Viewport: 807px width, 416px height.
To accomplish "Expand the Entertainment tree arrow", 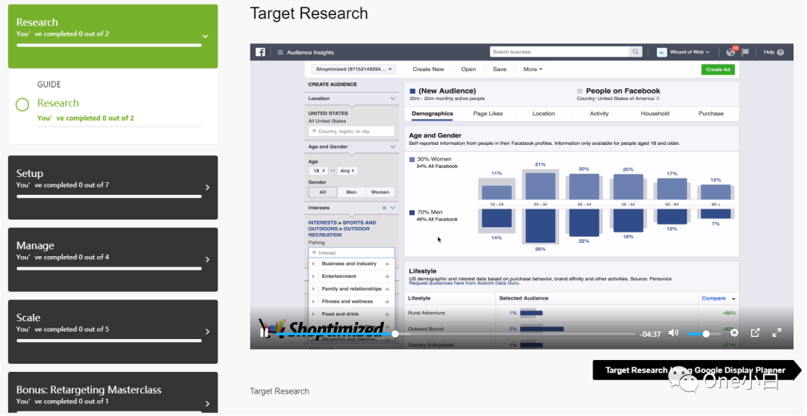I will click(313, 276).
